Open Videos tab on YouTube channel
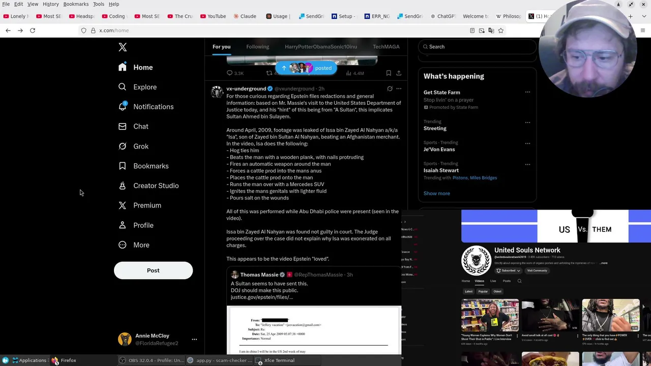Screen dimensions: 651x366 coord(479,281)
